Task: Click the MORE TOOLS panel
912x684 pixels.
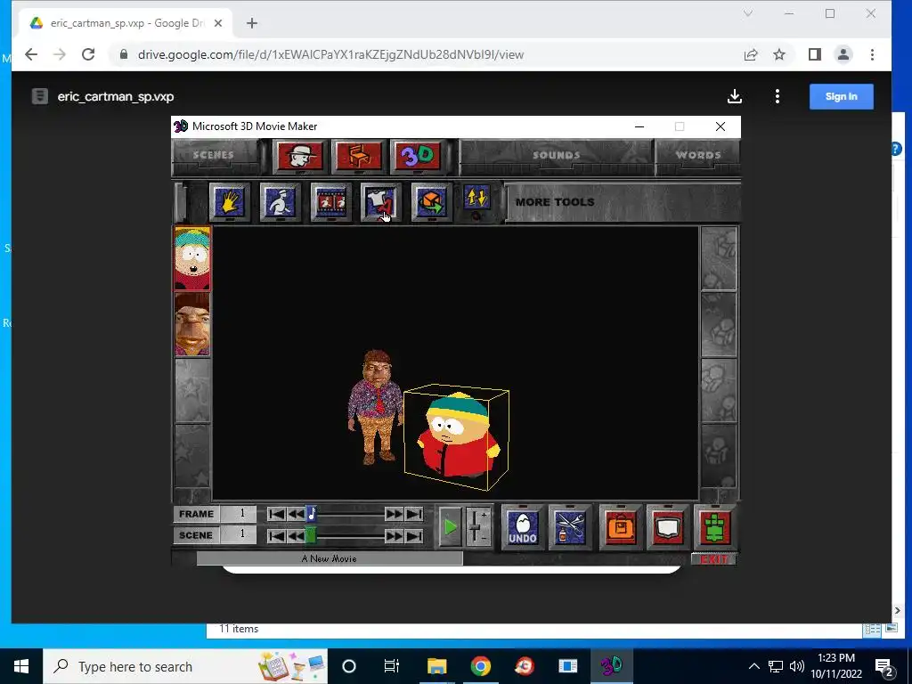Action: click(623, 202)
